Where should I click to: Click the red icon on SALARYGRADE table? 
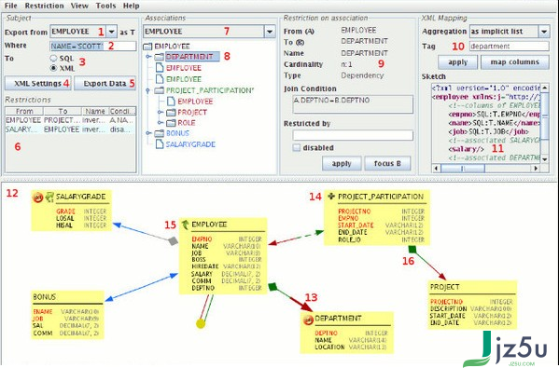point(37,197)
